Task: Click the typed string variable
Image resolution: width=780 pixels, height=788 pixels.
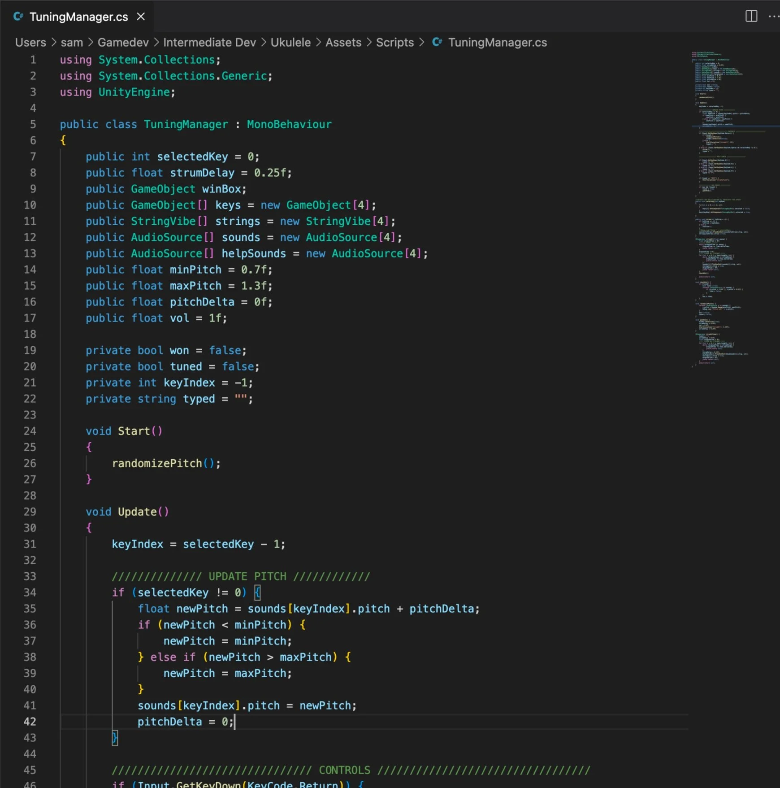Action: pyautogui.click(x=199, y=399)
